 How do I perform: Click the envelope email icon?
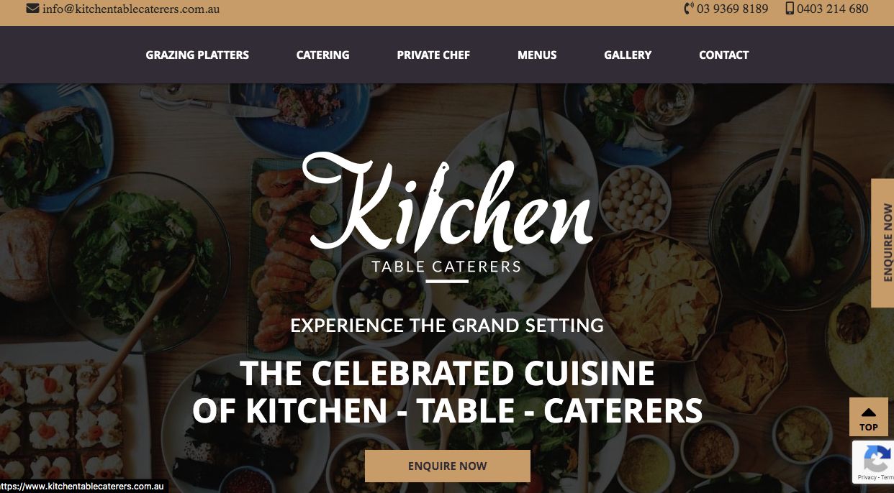pyautogui.click(x=32, y=9)
